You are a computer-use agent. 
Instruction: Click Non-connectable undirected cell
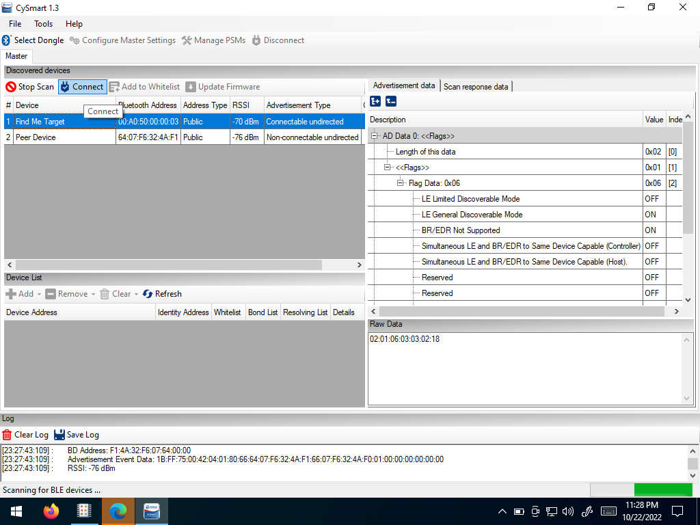(312, 137)
